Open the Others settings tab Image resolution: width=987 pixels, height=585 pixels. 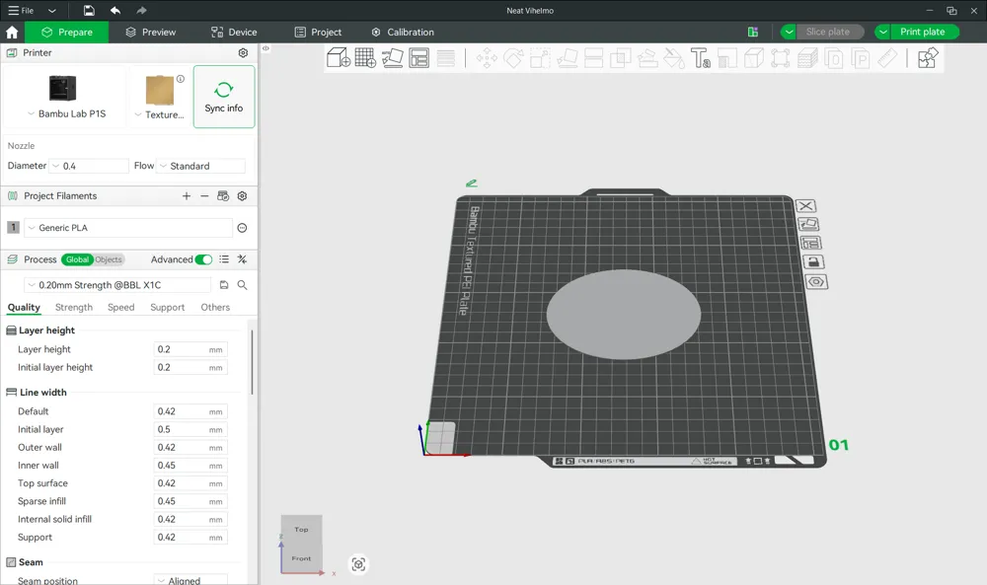pos(215,307)
